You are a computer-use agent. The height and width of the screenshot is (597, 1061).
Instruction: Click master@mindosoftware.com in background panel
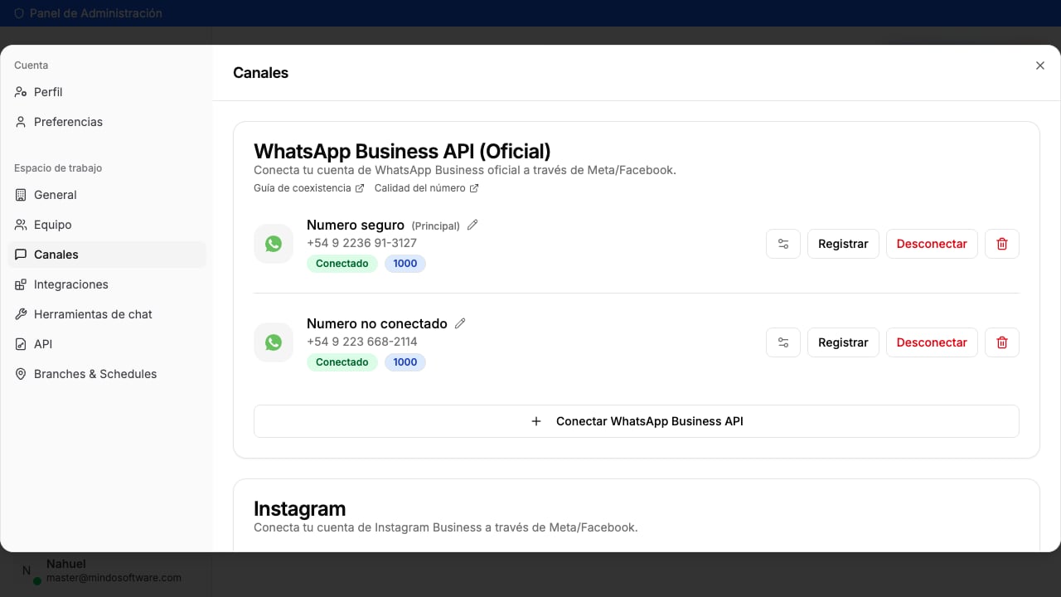point(114,577)
